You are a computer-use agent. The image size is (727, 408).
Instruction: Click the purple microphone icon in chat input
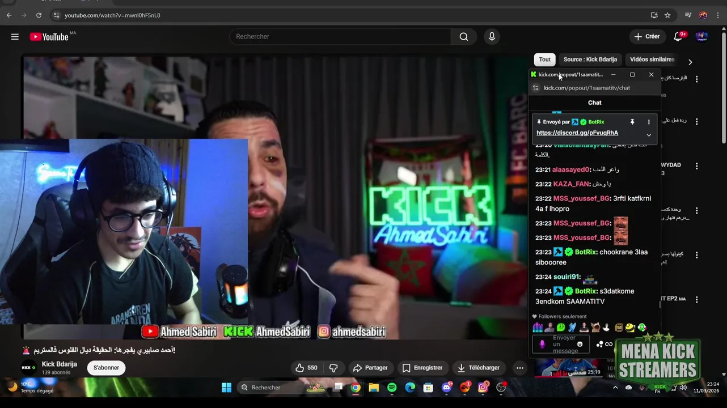point(542,344)
